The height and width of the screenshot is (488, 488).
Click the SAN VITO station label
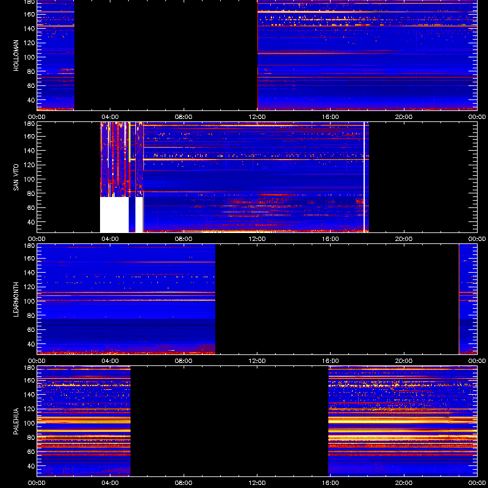click(16, 178)
